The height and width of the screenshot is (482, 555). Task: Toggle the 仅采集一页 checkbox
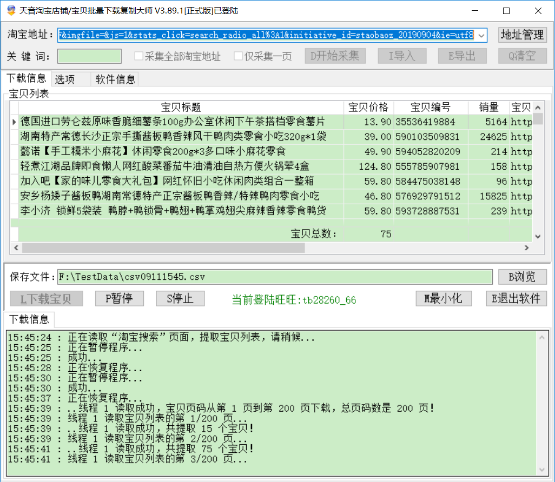coord(238,56)
